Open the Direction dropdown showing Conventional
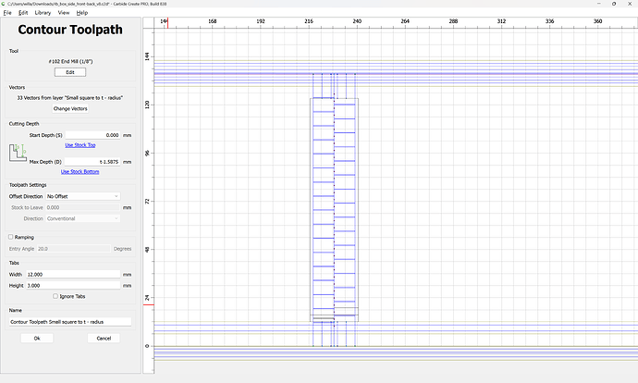 click(x=82, y=218)
